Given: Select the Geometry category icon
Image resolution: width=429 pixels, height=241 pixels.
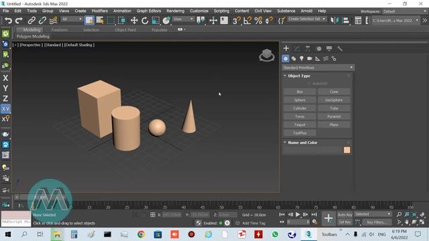Looking at the screenshot, I should point(286,58).
